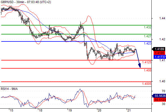Image resolution: width=166 pixels, height=112 pixels.
Task: Click the date marker 18 on time axis
Action: pos(41,110)
